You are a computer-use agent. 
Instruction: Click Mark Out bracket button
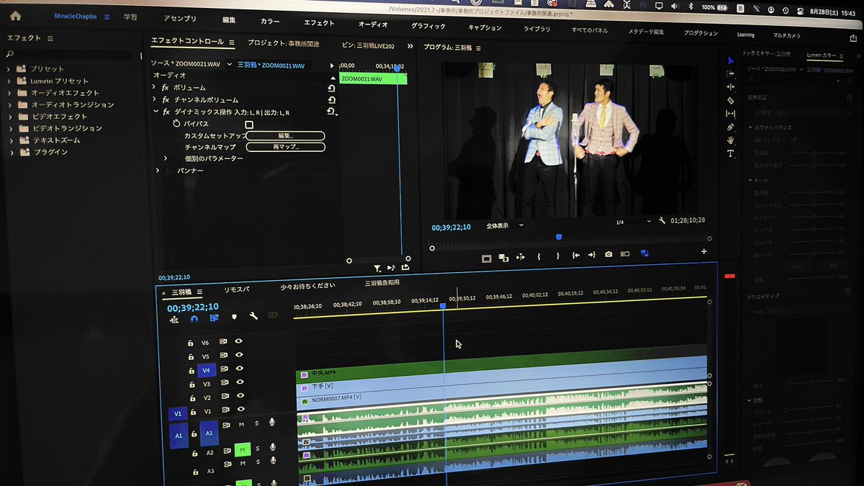point(557,255)
